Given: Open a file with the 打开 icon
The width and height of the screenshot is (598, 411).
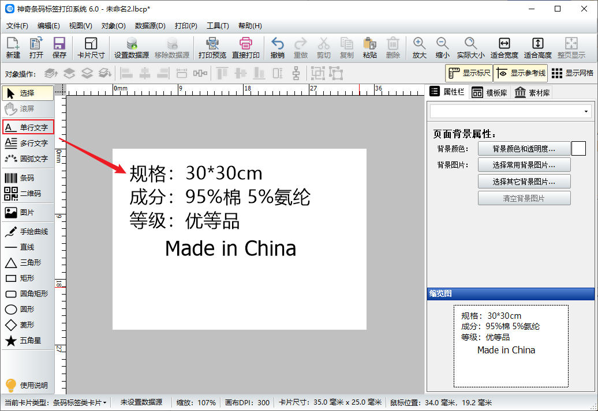Looking at the screenshot, I should (36, 48).
